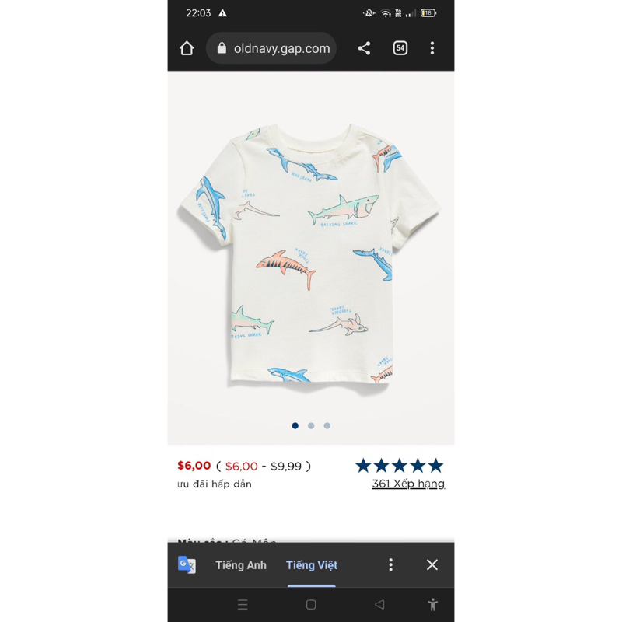Tap the site security lock icon
This screenshot has height=622, width=622.
click(222, 48)
